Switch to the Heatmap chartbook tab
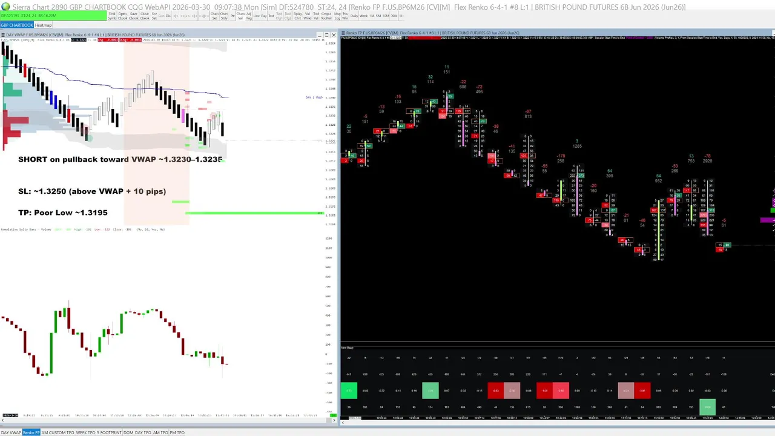Screen dimensions: 775x436 tap(43, 25)
